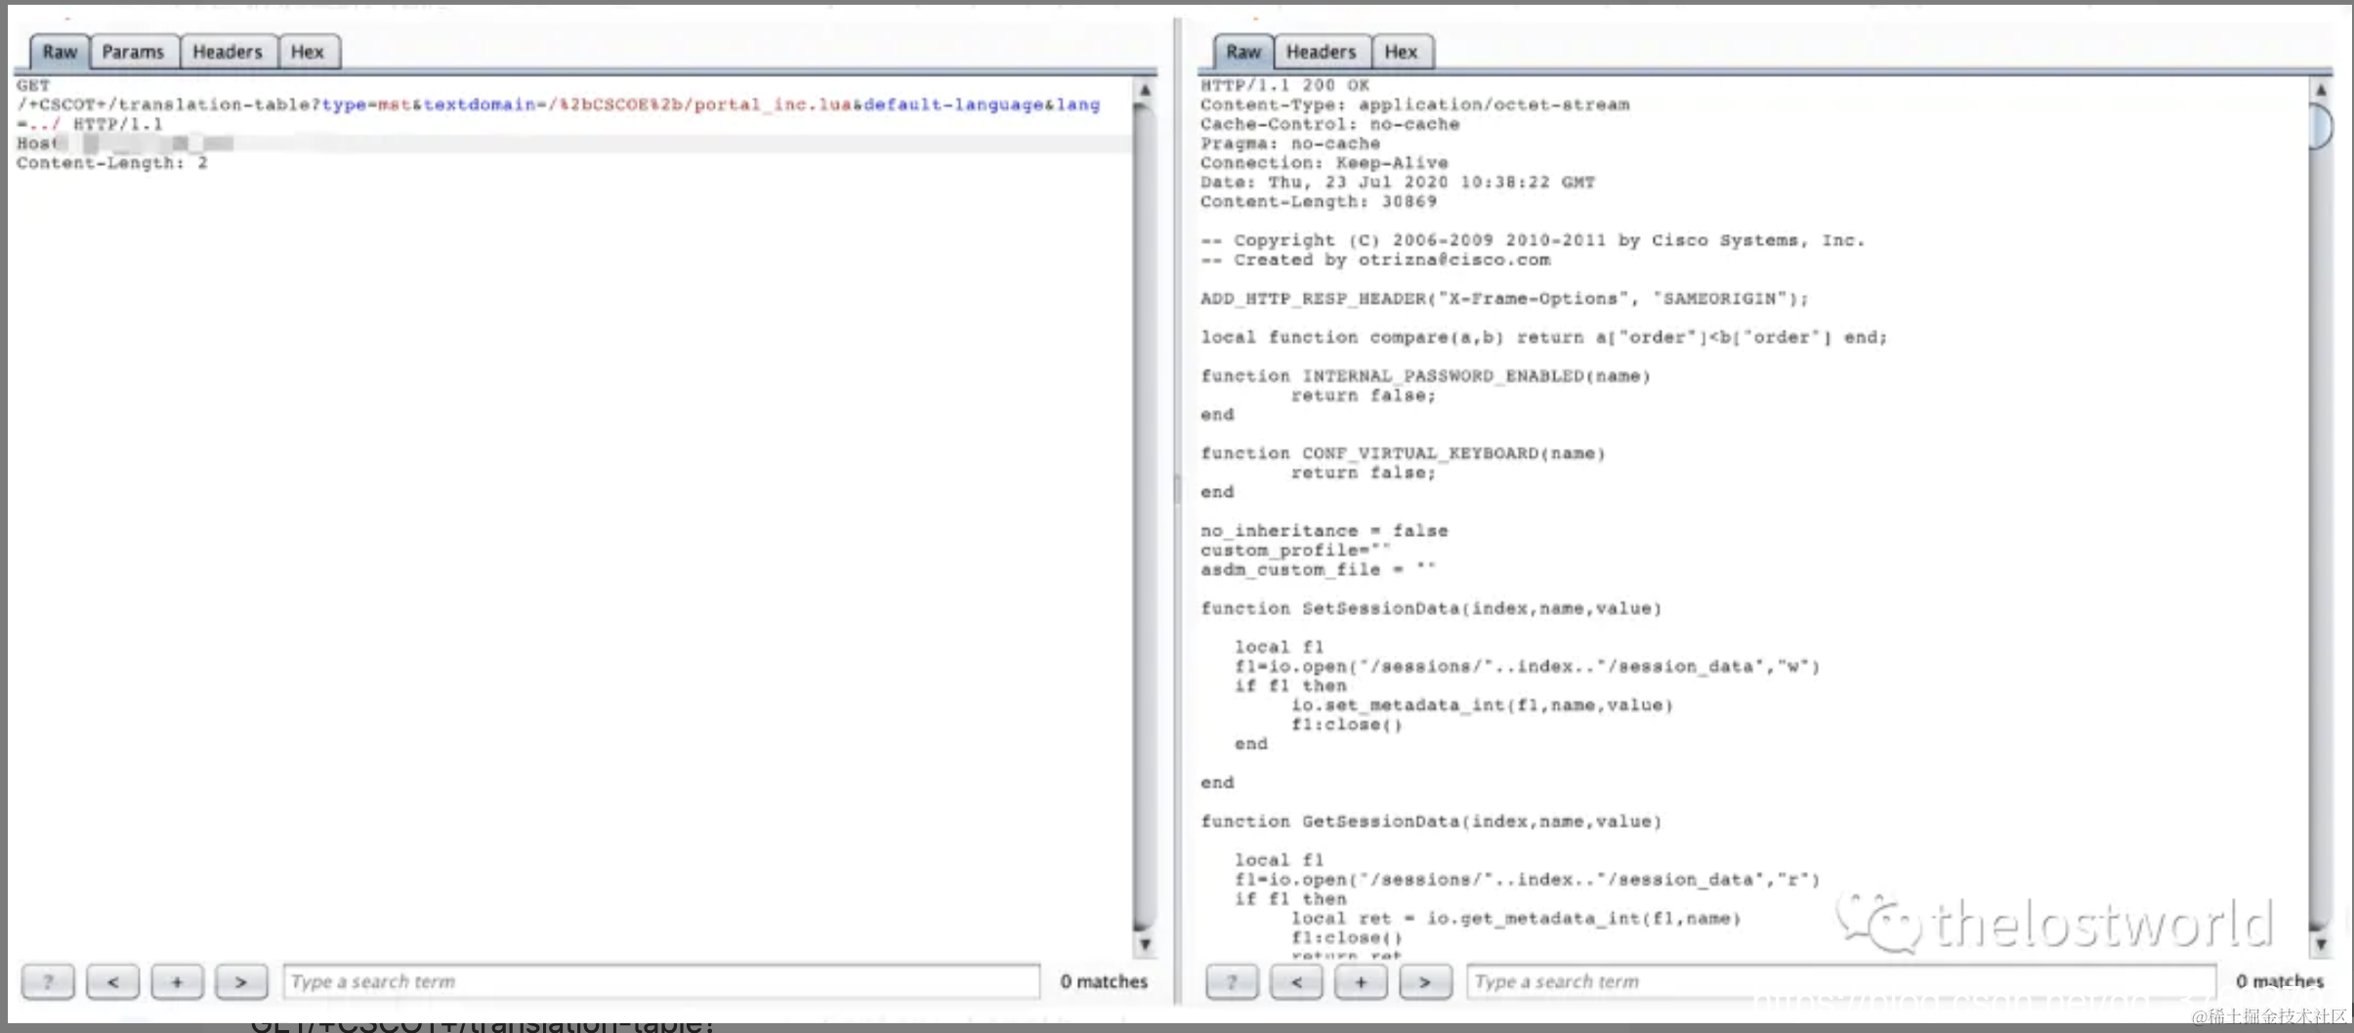The width and height of the screenshot is (2354, 1033).
Task: Click the response scrollbar thumb
Action: click(x=2321, y=126)
